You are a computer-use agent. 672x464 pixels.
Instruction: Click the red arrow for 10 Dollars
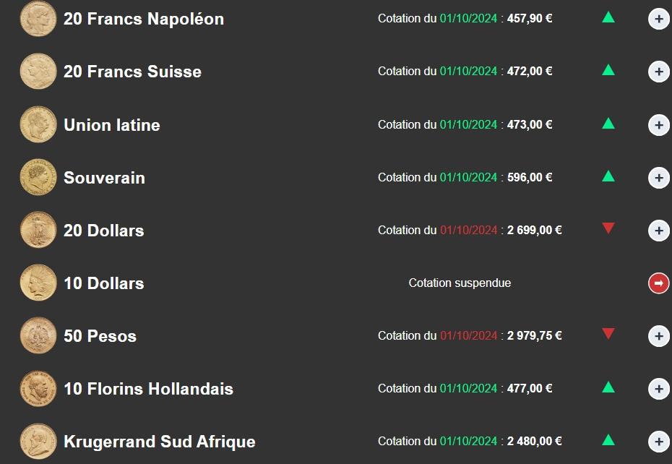coord(658,283)
